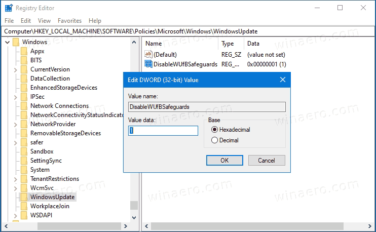Expand the WSDAPI key

[16, 216]
